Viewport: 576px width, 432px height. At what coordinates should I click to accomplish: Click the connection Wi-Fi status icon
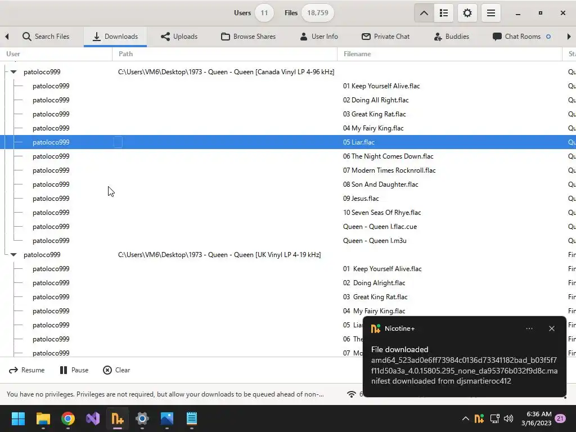click(x=352, y=394)
